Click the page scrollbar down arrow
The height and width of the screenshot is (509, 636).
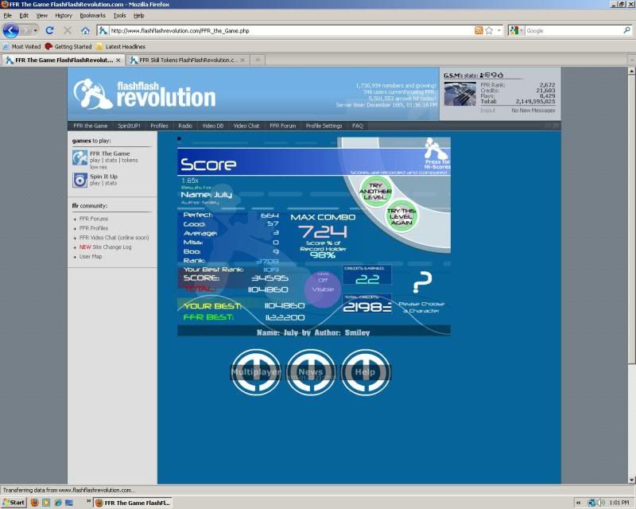pos(631,480)
